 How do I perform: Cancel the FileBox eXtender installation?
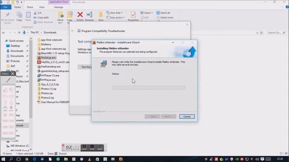[186, 117]
